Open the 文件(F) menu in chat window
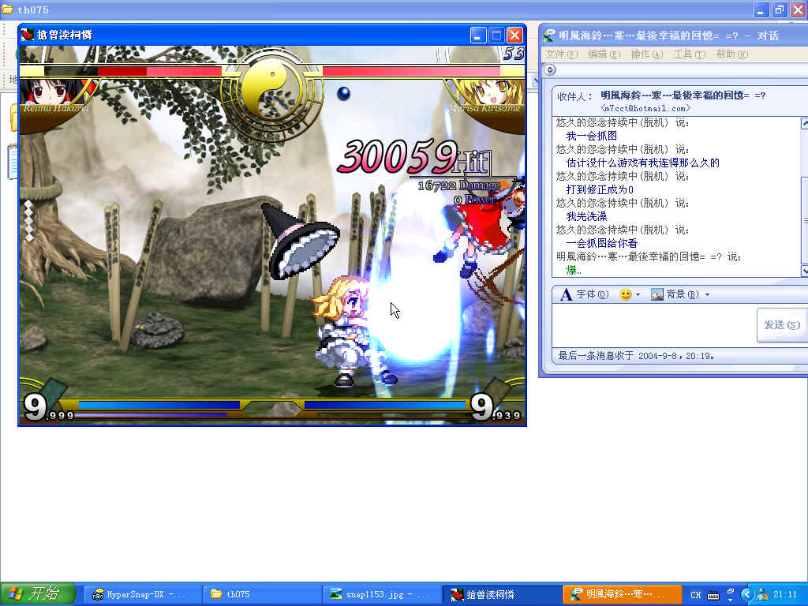This screenshot has width=808, height=606. coord(562,54)
